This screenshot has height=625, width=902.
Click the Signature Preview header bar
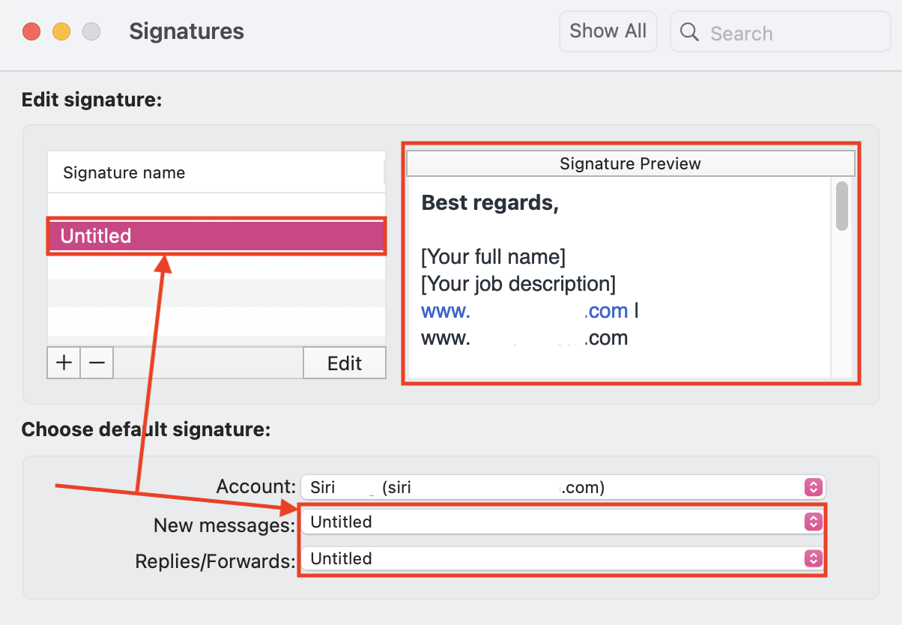[630, 163]
